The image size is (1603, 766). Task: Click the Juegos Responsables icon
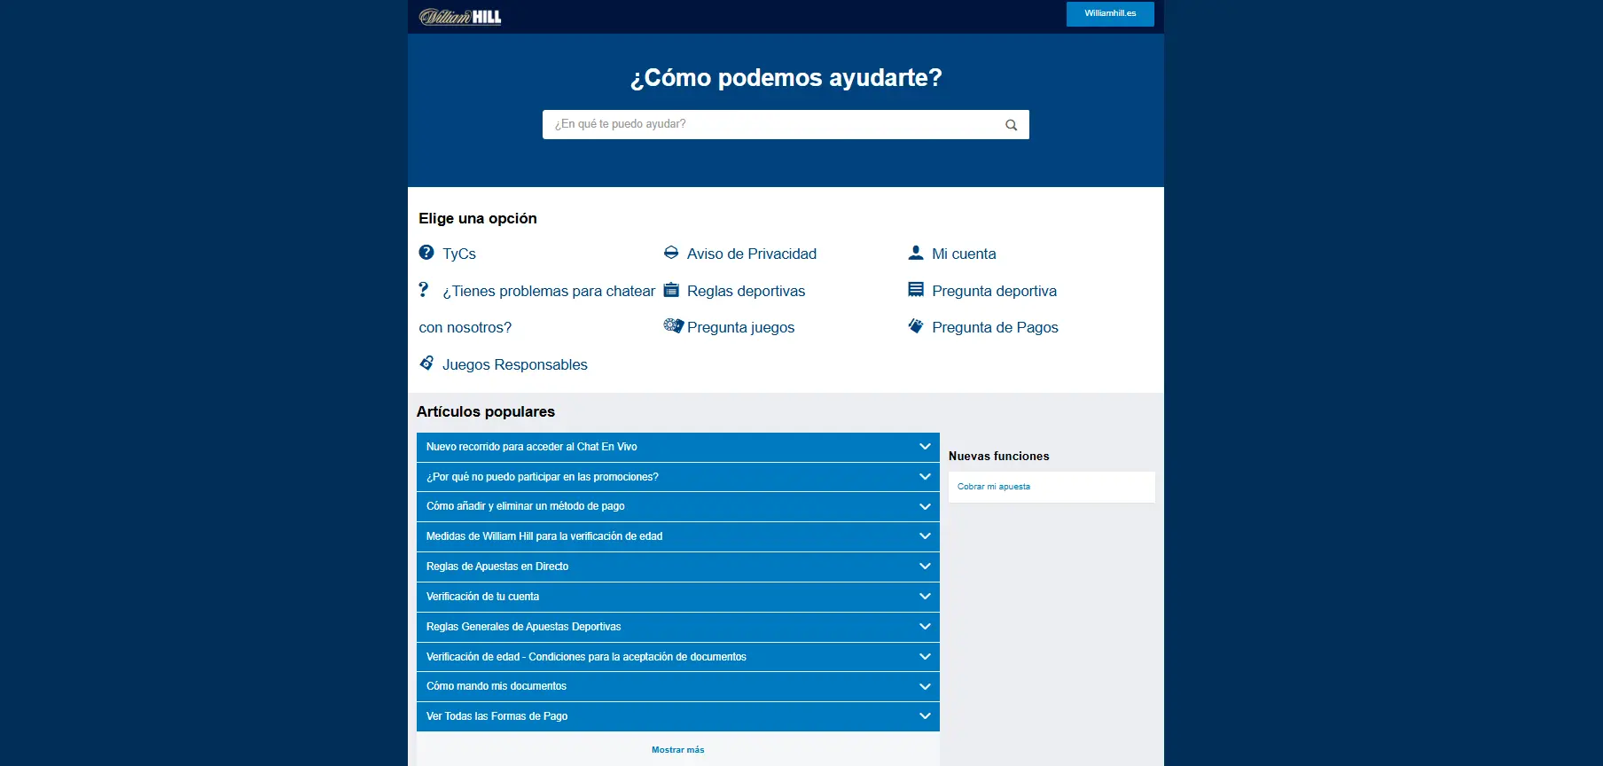pos(426,363)
